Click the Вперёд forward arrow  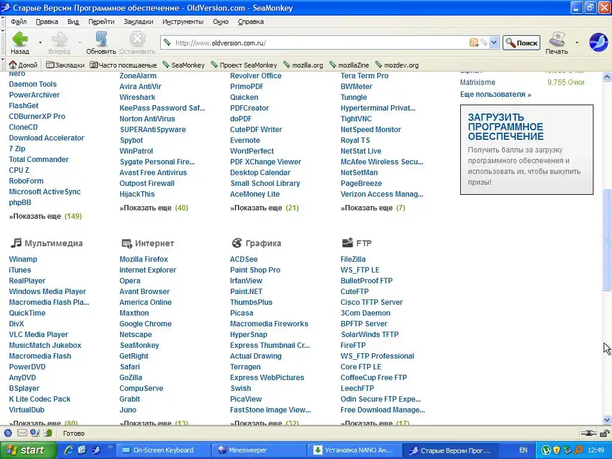pyautogui.click(x=59, y=42)
